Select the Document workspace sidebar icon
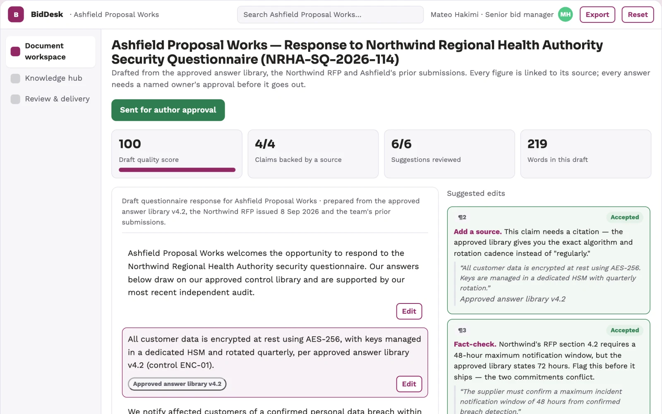 click(15, 51)
